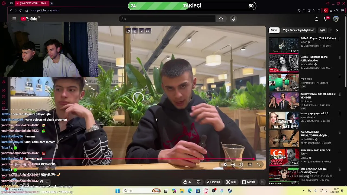
Task: Open options menu for KARGOLARINIZI PUANLIYORUM video
Action: [x=340, y=132]
